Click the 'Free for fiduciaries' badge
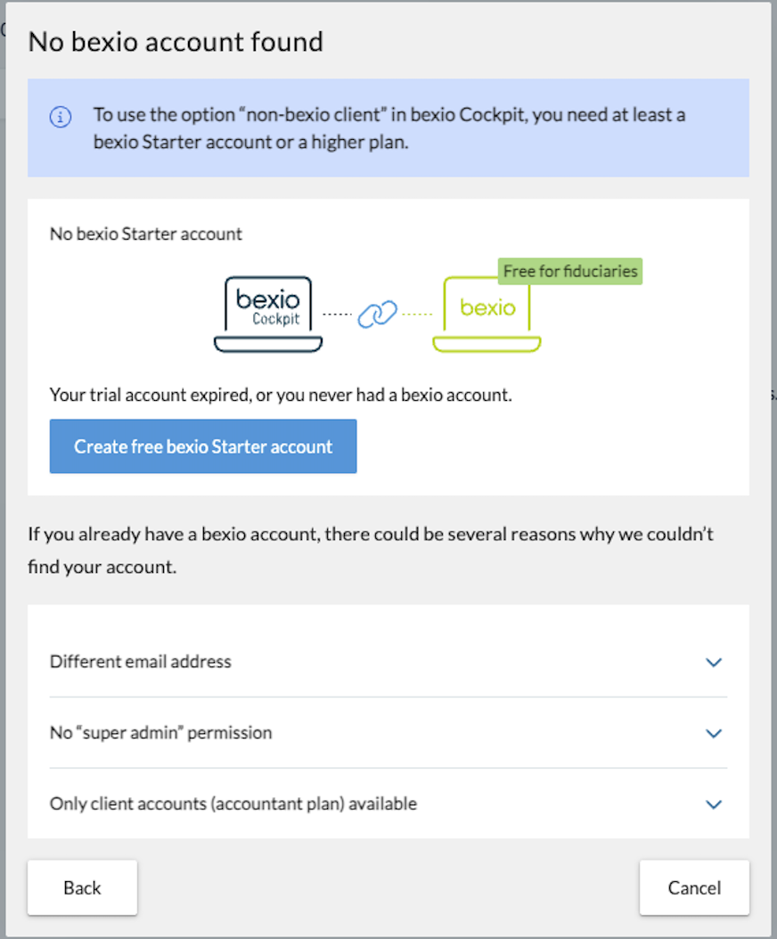 pos(570,271)
